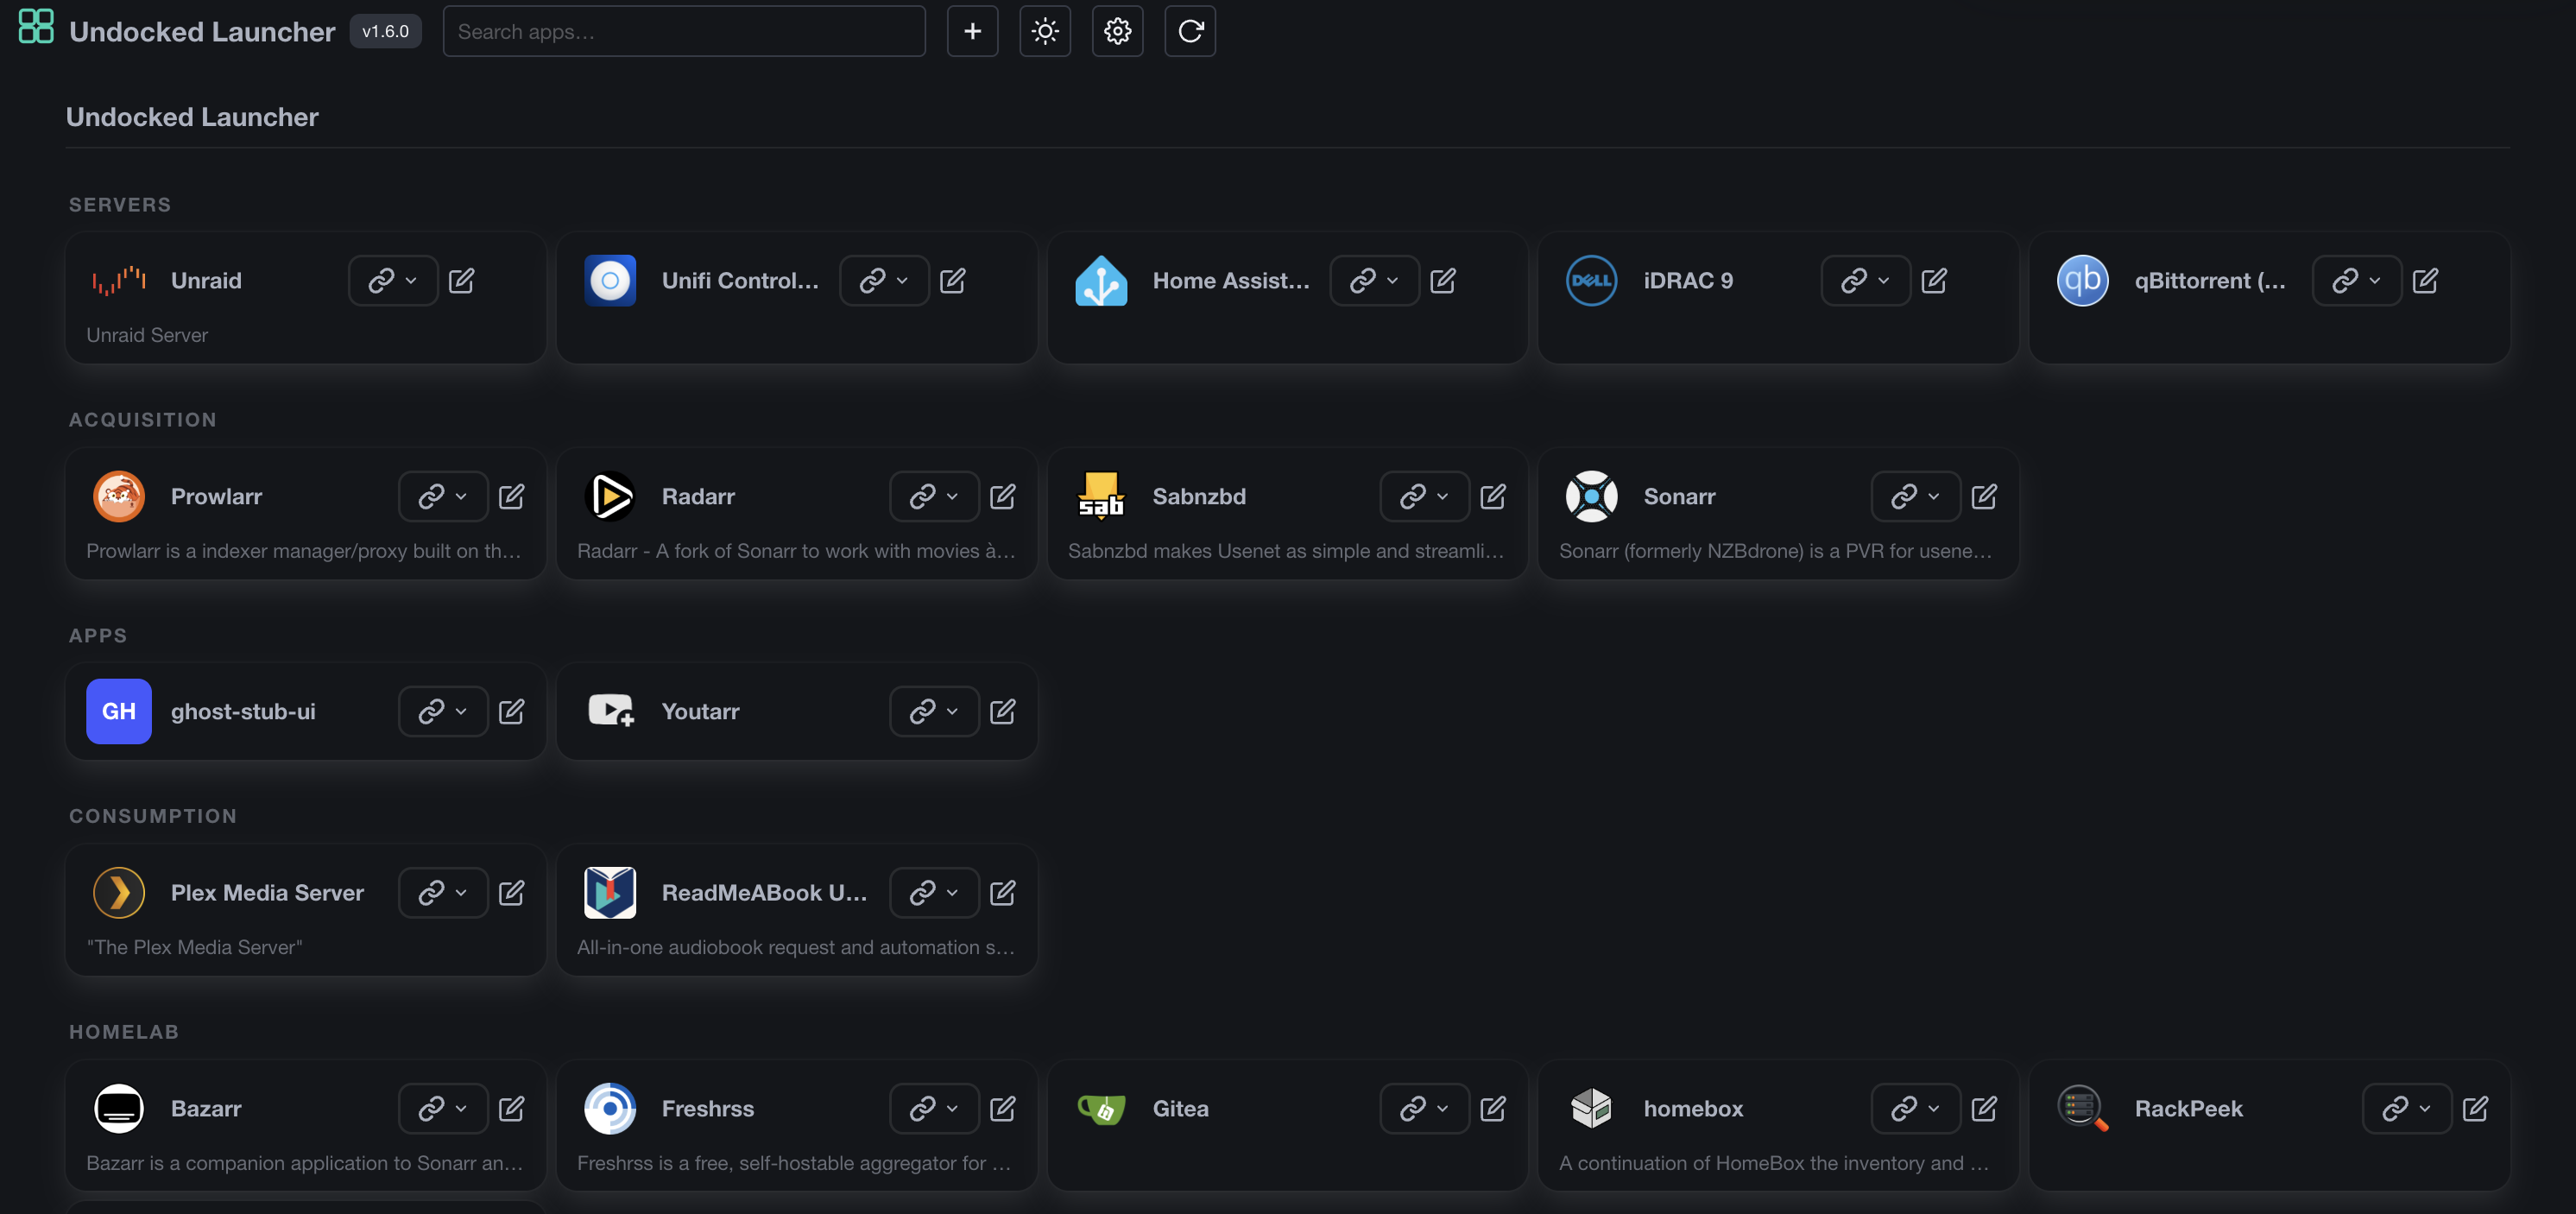
Task: Expand the iDRAC 9 link dropdown
Action: tap(1865, 280)
